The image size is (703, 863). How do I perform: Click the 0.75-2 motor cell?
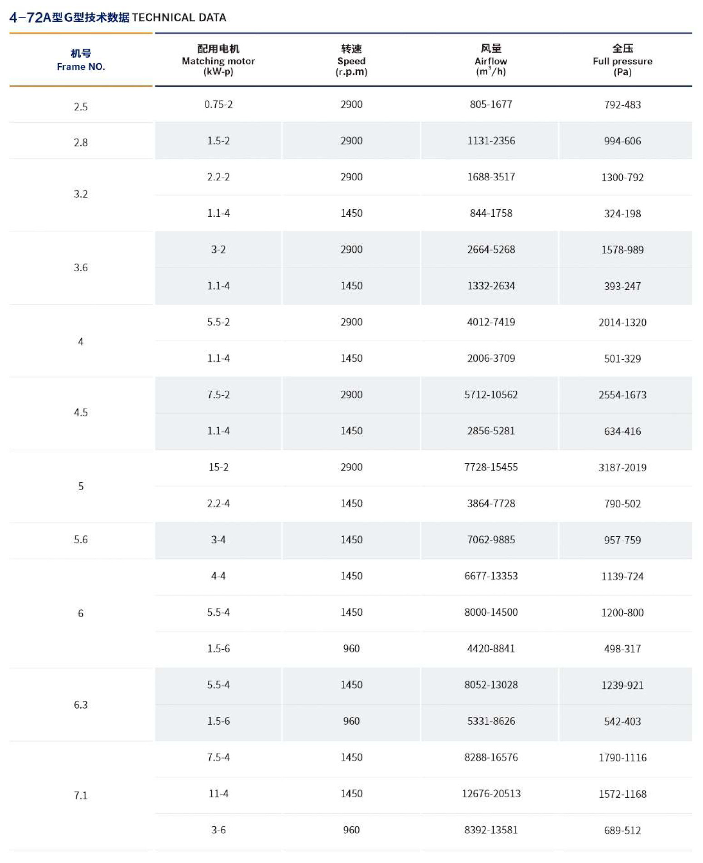coord(218,104)
